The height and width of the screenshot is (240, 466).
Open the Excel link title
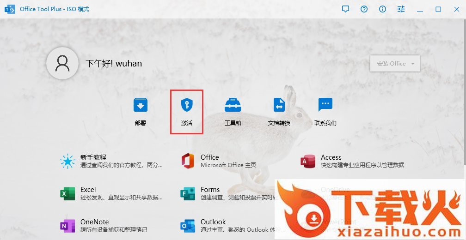click(x=88, y=190)
